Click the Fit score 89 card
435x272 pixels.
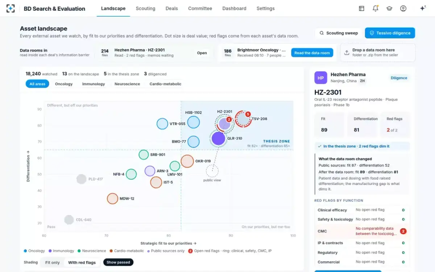(329, 124)
